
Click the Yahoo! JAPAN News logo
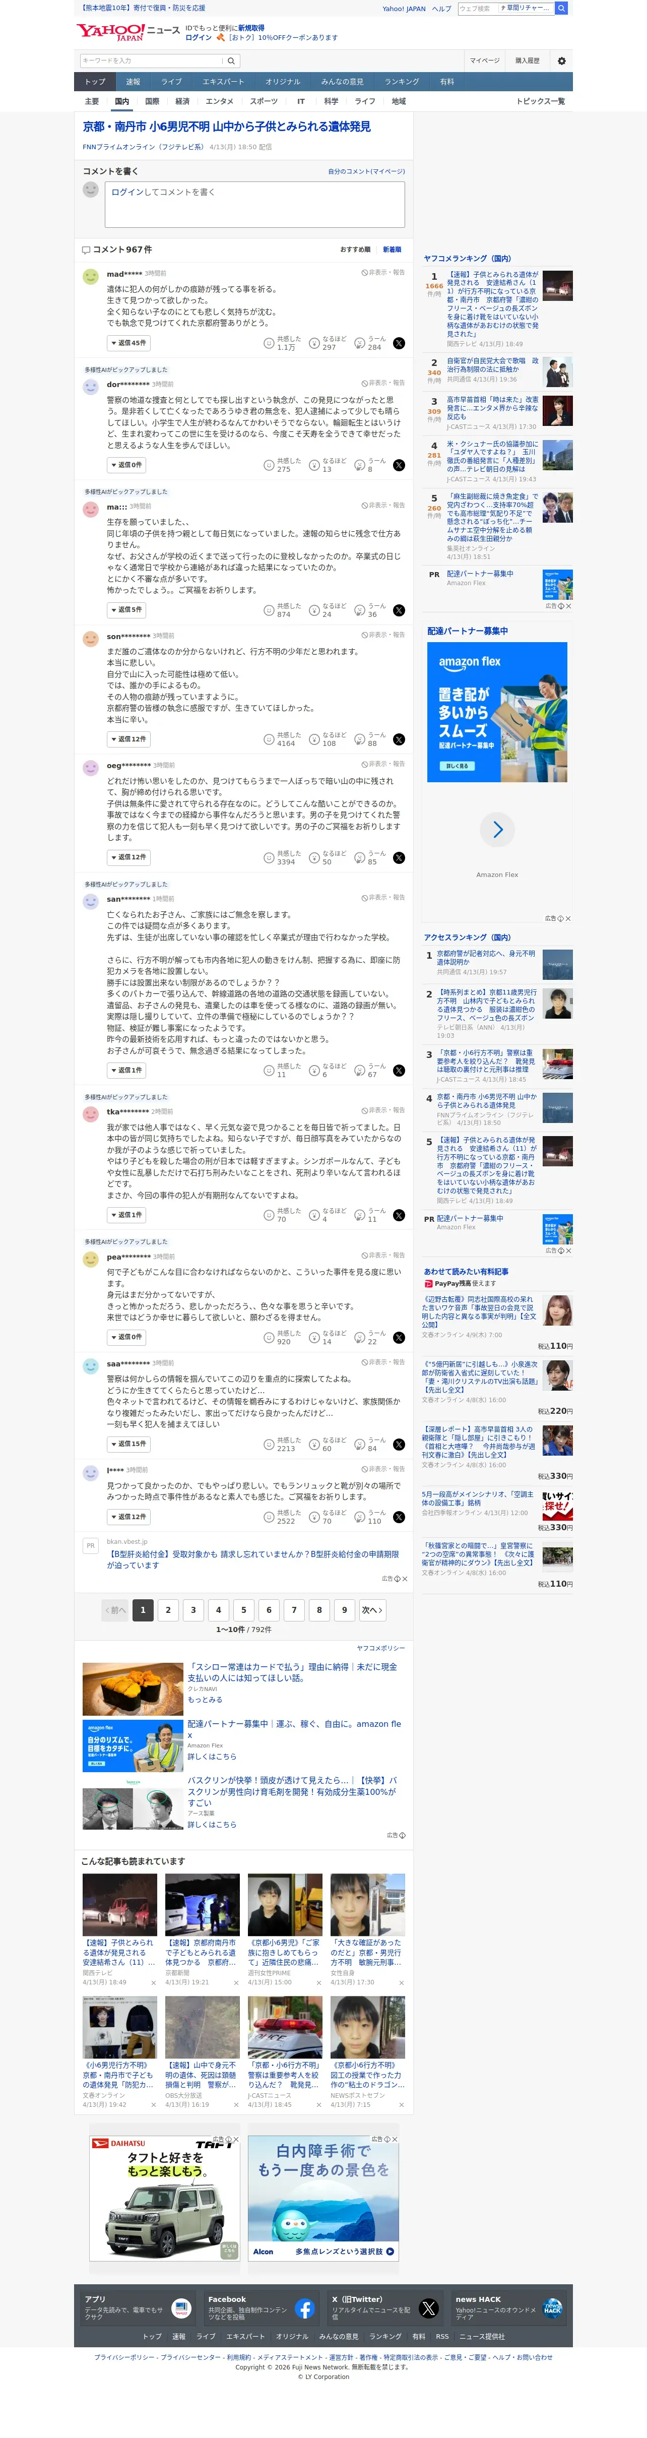pyautogui.click(x=127, y=32)
